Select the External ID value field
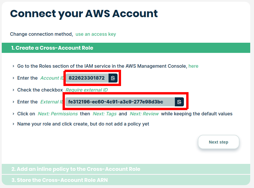The image size is (254, 188). (116, 102)
